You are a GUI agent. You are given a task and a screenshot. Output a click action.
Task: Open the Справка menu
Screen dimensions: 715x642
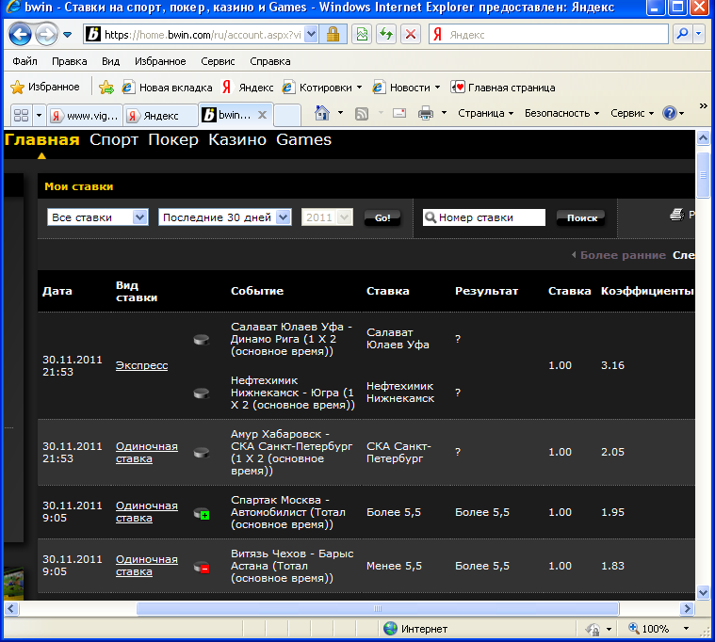(x=270, y=61)
